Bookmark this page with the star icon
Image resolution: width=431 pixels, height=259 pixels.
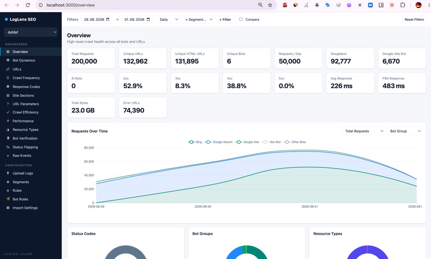pos(270,5)
